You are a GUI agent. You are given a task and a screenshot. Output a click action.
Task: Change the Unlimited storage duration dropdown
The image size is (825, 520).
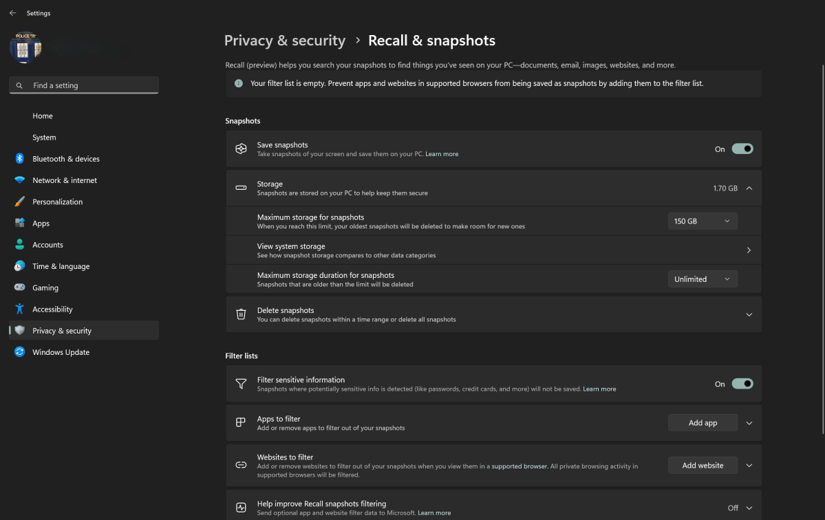tap(702, 279)
